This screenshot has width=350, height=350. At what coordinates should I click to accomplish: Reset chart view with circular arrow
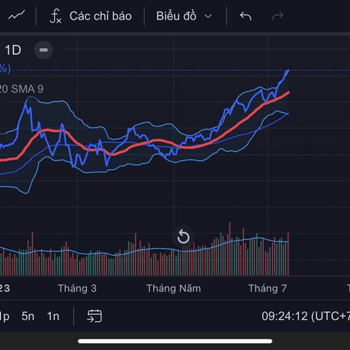click(183, 237)
